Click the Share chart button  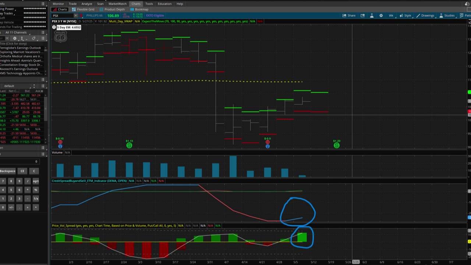click(x=349, y=15)
